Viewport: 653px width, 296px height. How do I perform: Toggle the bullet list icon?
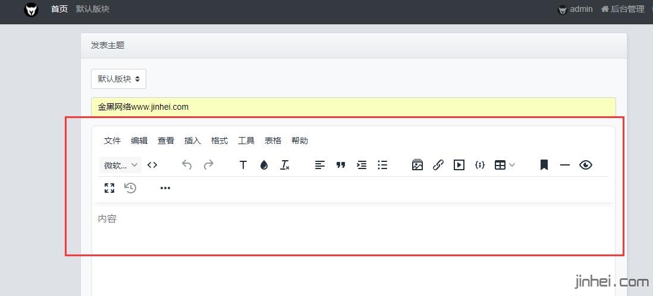[382, 165]
